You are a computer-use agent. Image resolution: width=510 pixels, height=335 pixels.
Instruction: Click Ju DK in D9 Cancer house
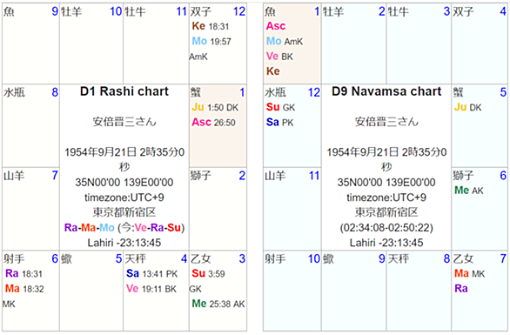click(x=467, y=107)
